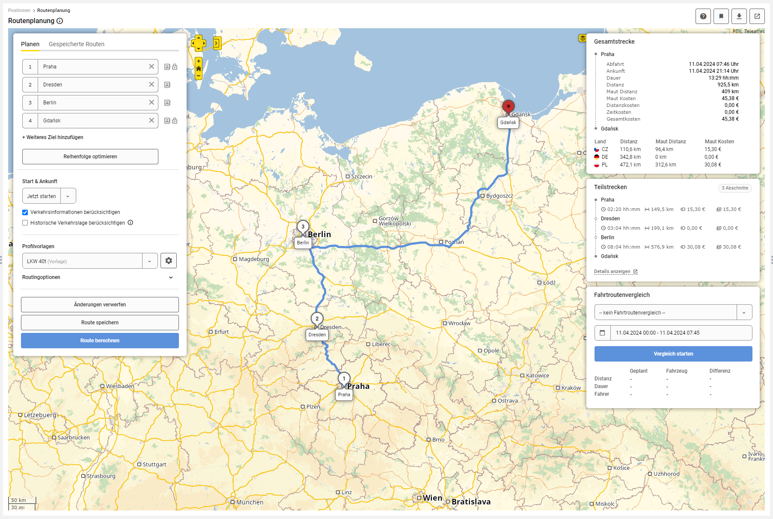
Task: Toggle lock icon on Praha stop
Action: pyautogui.click(x=175, y=67)
